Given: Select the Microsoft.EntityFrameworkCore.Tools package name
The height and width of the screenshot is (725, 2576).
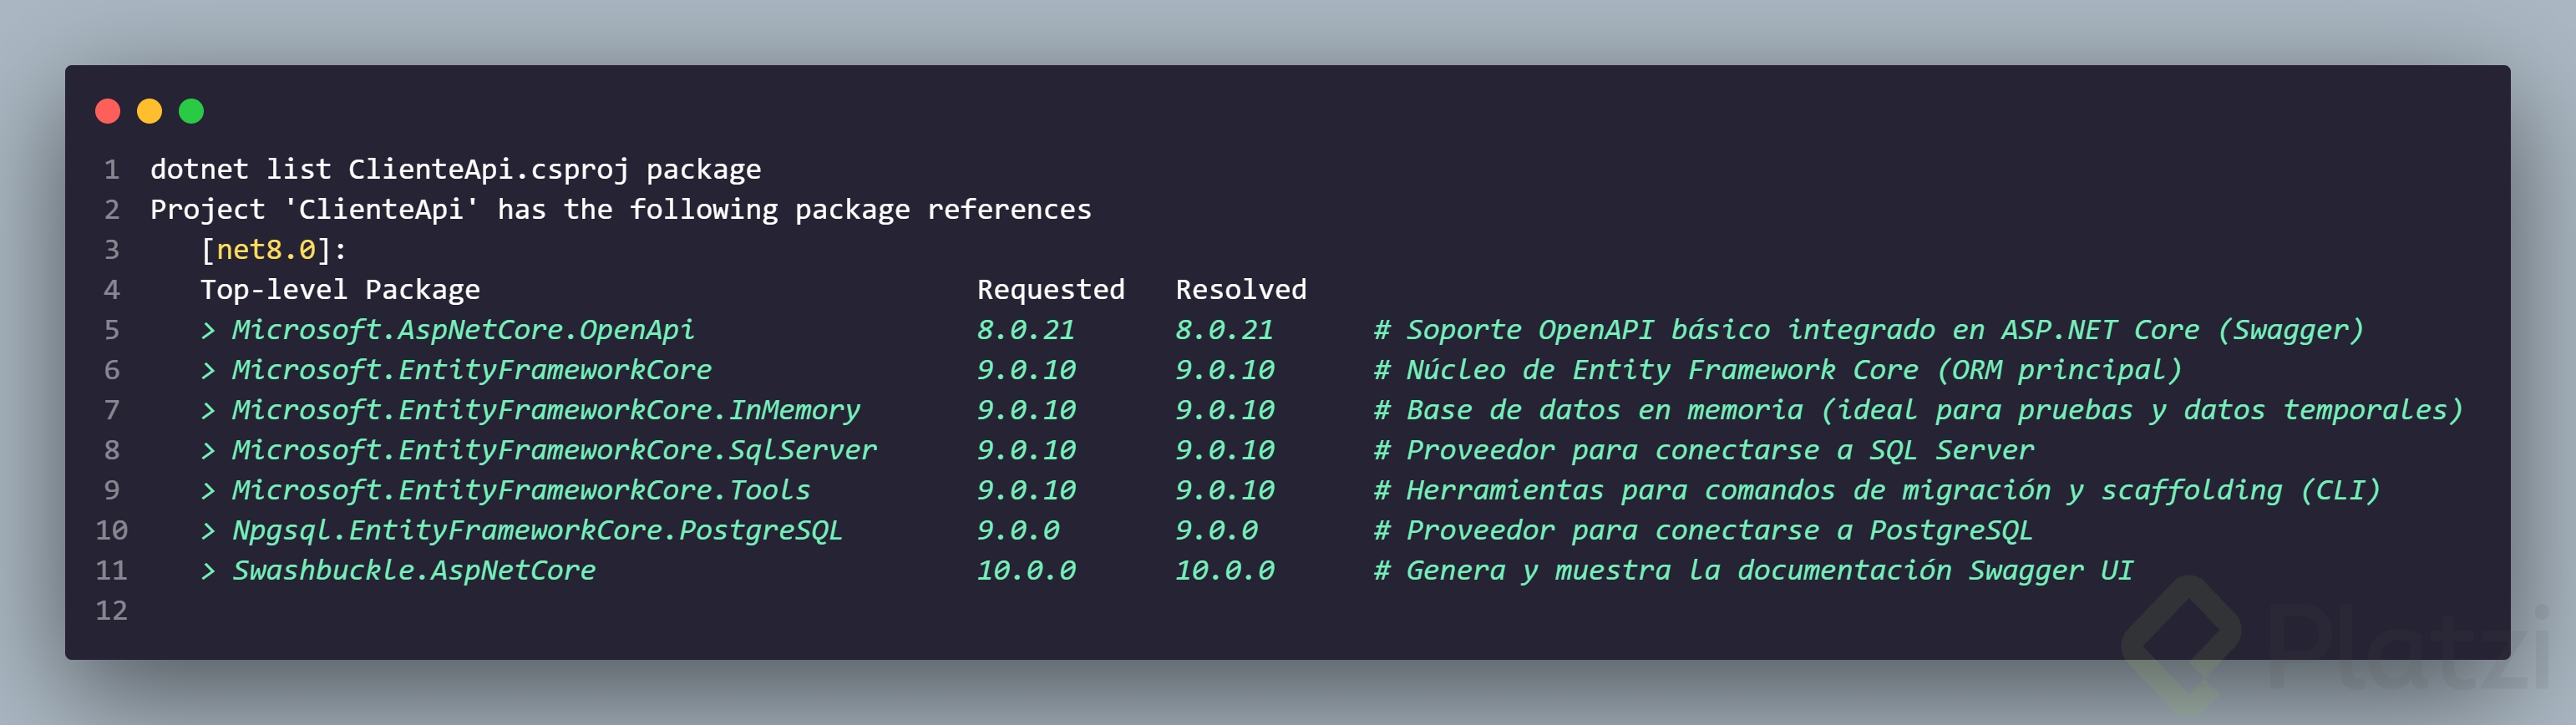Looking at the screenshot, I should (521, 490).
